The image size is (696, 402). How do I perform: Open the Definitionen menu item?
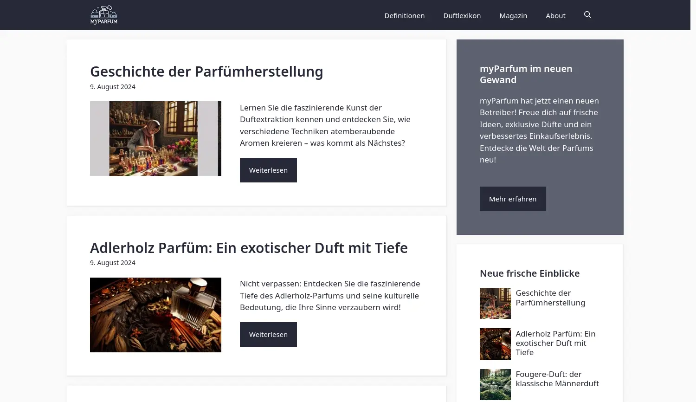tap(404, 15)
